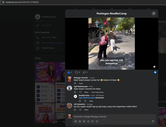Viewport: 166px width, 127px height.
Task: Open the avatar sticker picker in comment box
Action: (80, 121)
